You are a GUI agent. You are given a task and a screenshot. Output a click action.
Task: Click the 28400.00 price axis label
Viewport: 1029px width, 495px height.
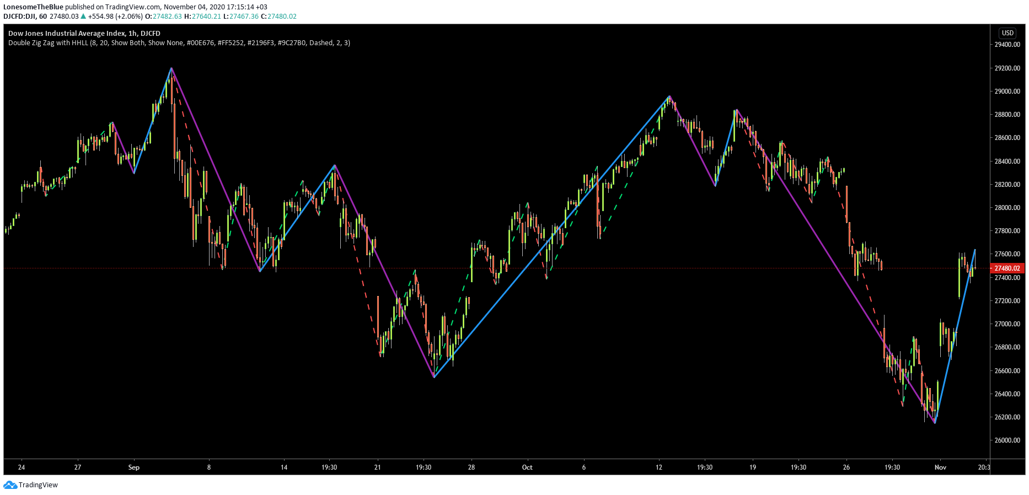coord(1007,162)
